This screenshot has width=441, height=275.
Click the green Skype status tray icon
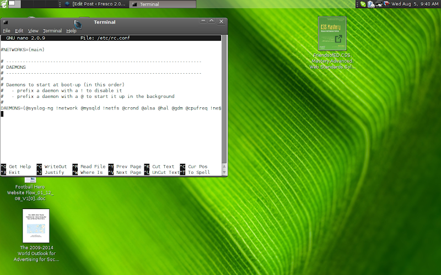363,4
